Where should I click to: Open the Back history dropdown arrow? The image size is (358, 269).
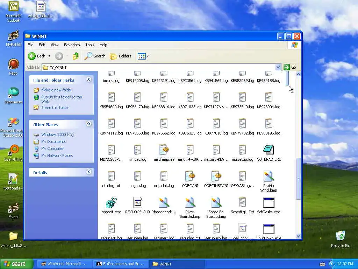[49, 56]
